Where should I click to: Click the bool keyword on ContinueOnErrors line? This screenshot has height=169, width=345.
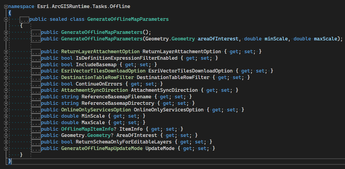click(67, 84)
